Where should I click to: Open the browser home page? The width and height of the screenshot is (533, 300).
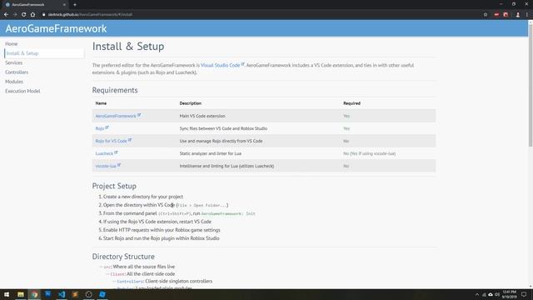(32, 15)
